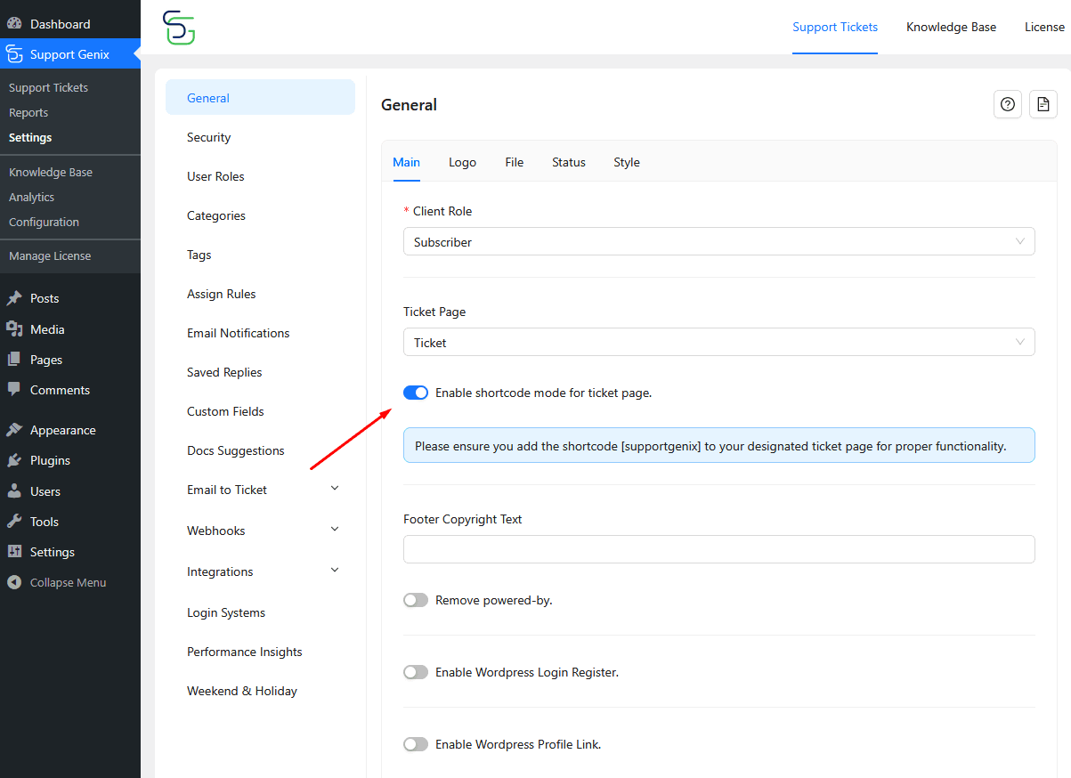This screenshot has width=1071, height=778.
Task: Switch to the File tab
Action: pos(515,162)
